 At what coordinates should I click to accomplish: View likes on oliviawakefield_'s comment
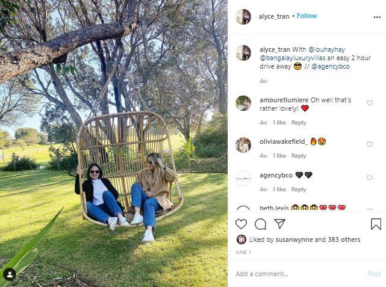tap(279, 156)
